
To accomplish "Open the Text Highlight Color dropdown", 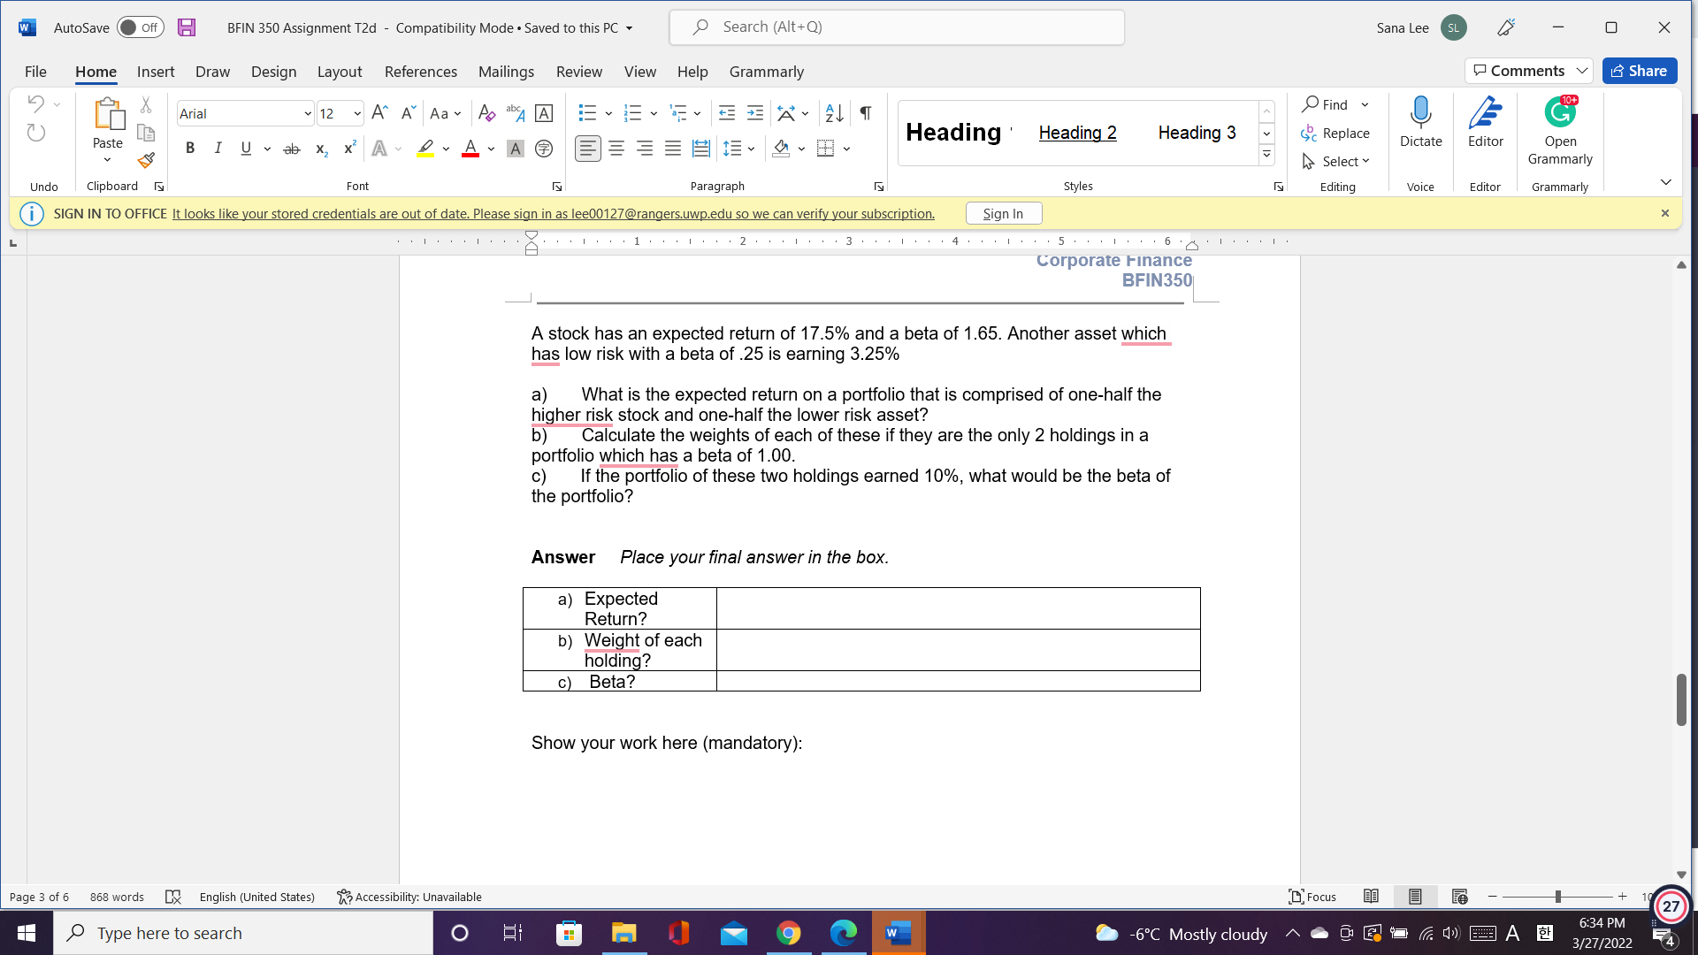I will (x=445, y=149).
